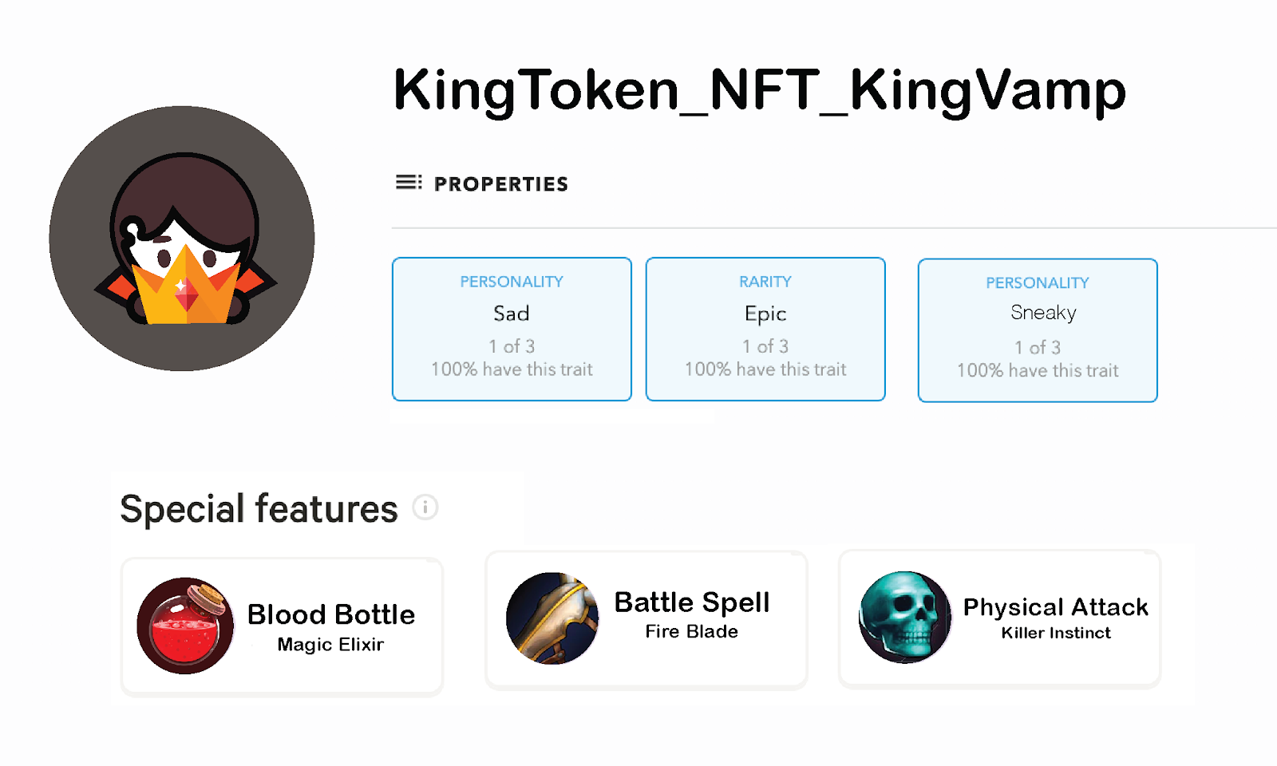Click the Magic Elixir subtitle
The height and width of the screenshot is (766, 1277).
coord(330,645)
